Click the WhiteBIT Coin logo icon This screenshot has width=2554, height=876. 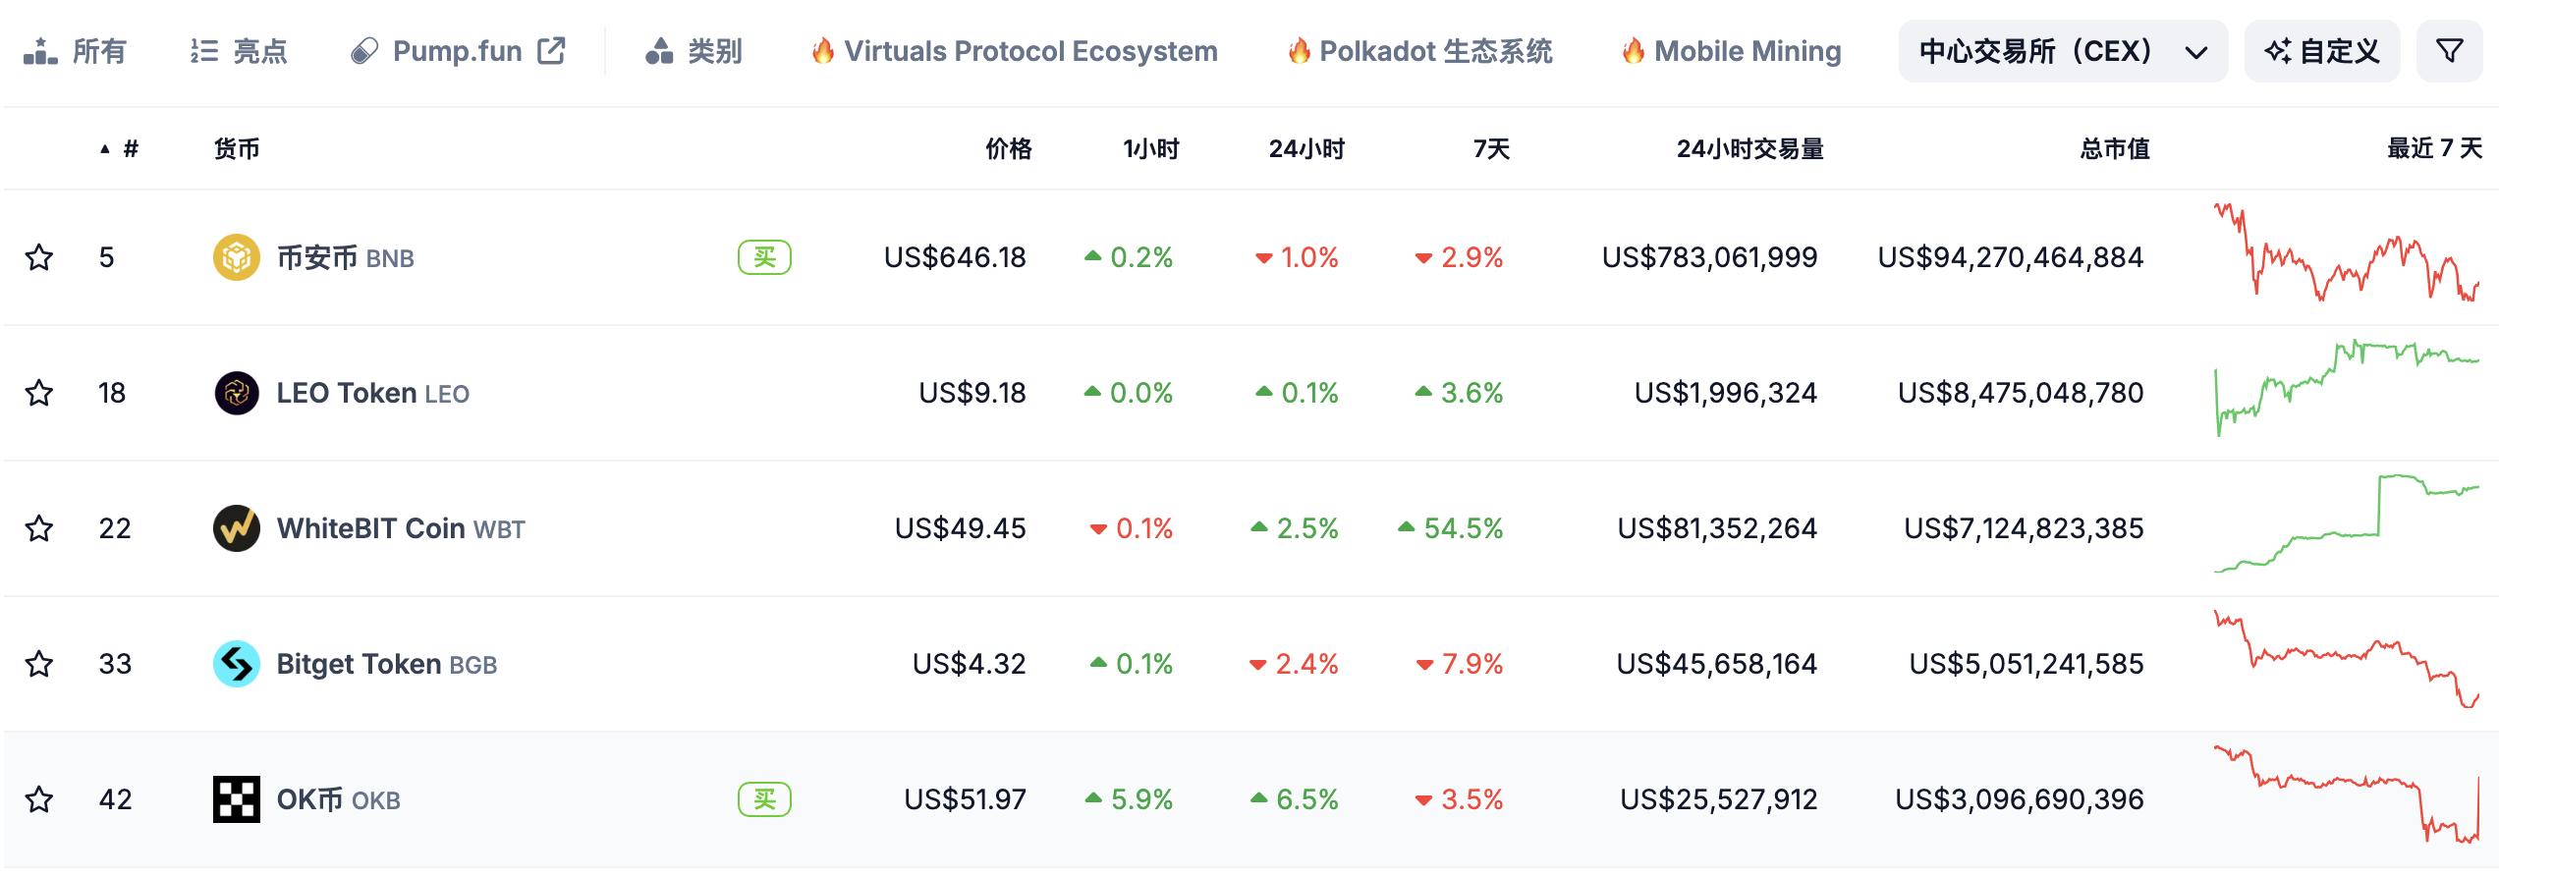point(237,528)
